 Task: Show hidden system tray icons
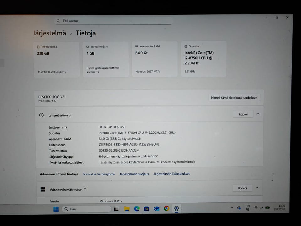click(x=232, y=208)
